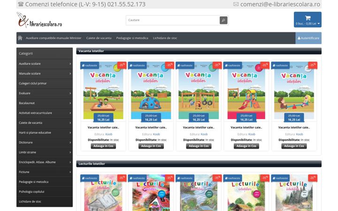
Task: Click in the Cautare search field
Action: (x=173, y=20)
